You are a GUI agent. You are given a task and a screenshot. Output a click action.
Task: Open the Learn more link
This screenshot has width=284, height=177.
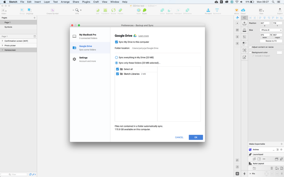tap(143, 36)
